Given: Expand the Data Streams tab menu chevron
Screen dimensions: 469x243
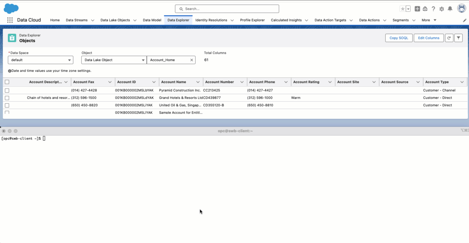Looking at the screenshot, I should point(92,20).
